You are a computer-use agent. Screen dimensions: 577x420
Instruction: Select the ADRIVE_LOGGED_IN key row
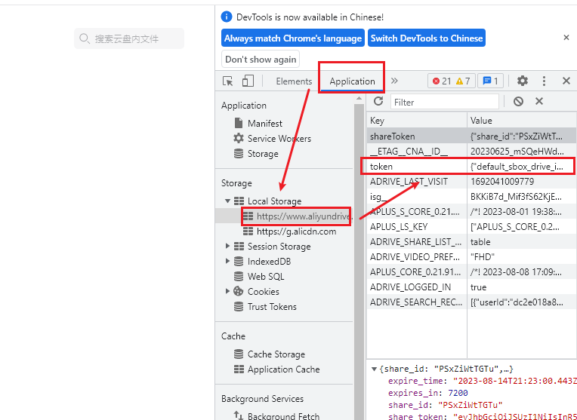coord(472,287)
